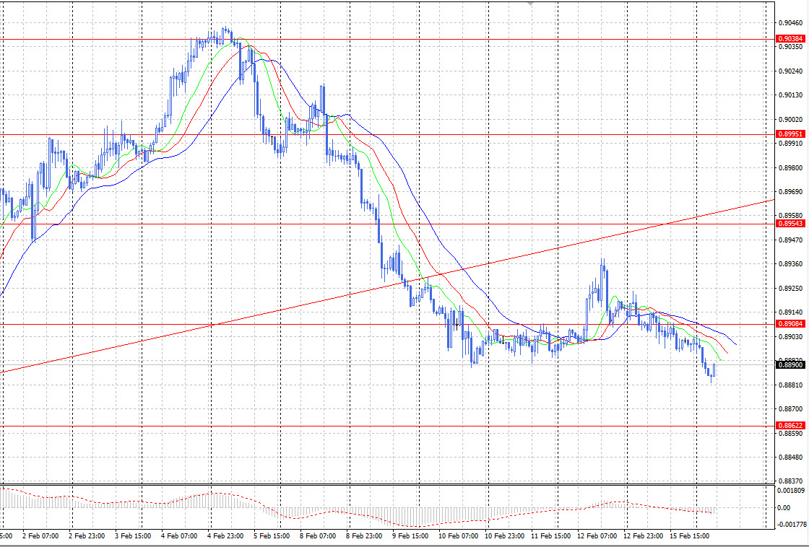Select the red 0.89084 level label

coord(790,324)
